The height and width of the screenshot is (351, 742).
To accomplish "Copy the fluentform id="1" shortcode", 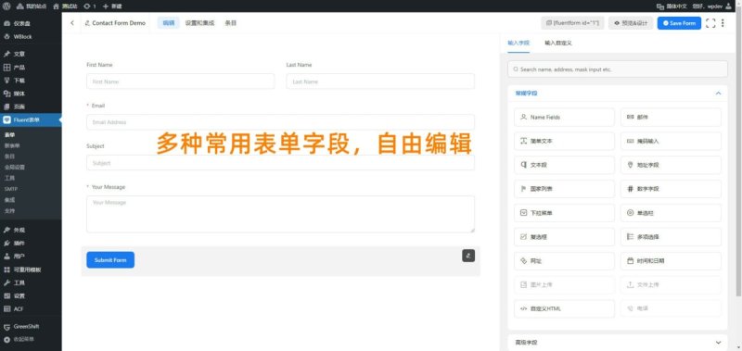I will (572, 22).
